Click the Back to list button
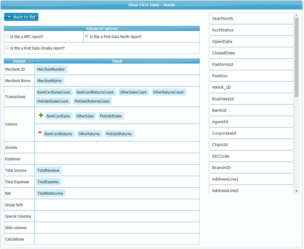This screenshot has height=249, width=304. click(x=21, y=17)
